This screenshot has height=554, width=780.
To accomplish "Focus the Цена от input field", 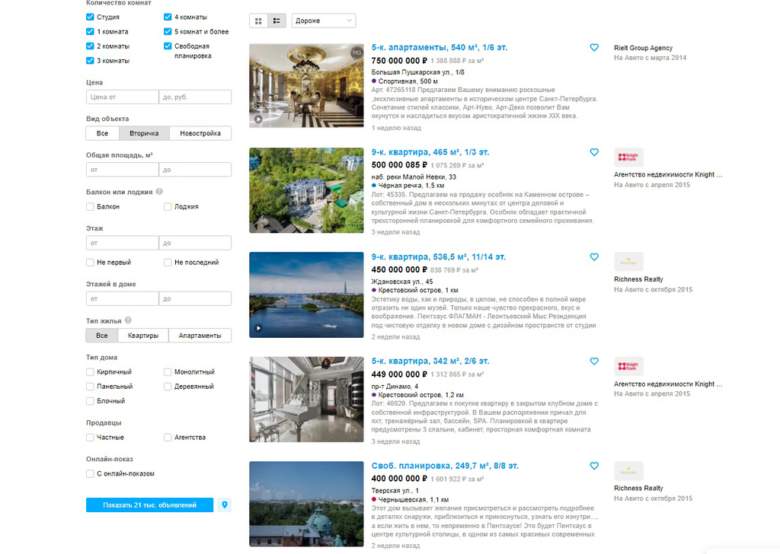I will 123,97.
